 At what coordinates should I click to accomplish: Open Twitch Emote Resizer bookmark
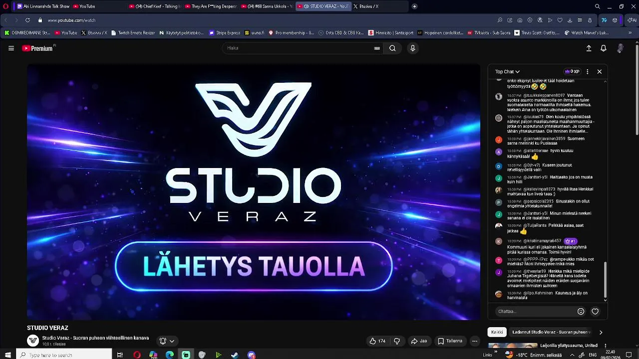click(x=133, y=33)
